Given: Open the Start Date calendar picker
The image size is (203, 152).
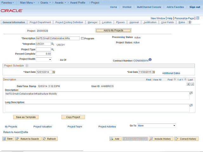Looking at the screenshot, I should pos(54,72).
